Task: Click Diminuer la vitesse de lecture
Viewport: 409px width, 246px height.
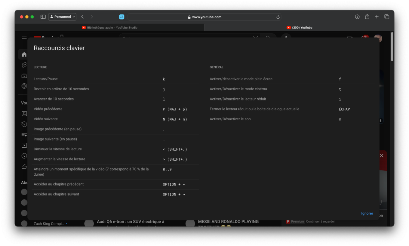Action: (115, 149)
